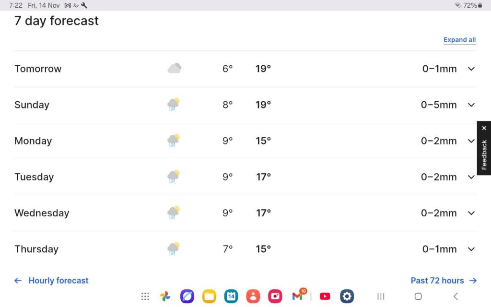Open the app drawer grid
The height and width of the screenshot is (307, 491).
145,296
